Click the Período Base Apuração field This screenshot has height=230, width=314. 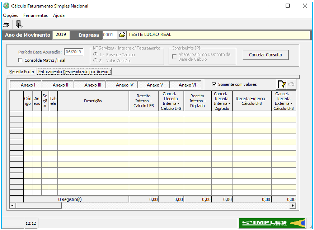[73, 52]
